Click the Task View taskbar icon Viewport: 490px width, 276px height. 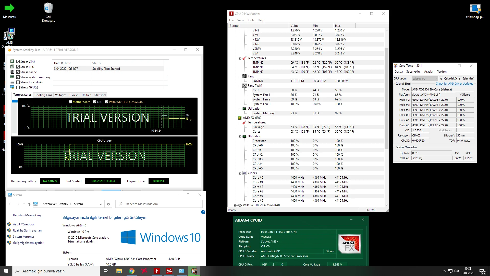(106, 271)
